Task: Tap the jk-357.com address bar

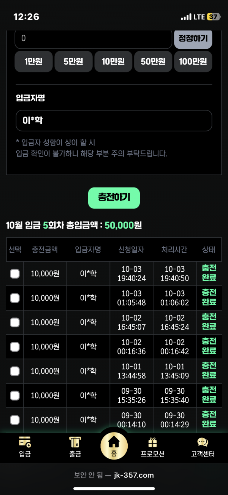Action: point(114,475)
